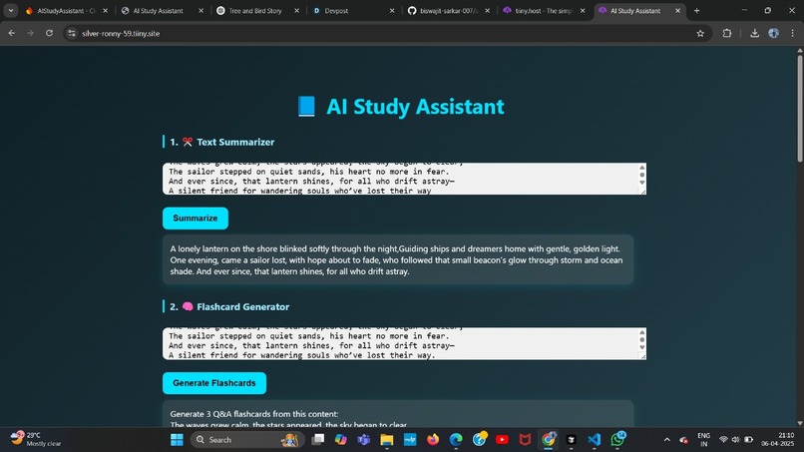Click scroll-down arrow in flashcard textarea
Screen dimensions: 804x452
coord(642,348)
